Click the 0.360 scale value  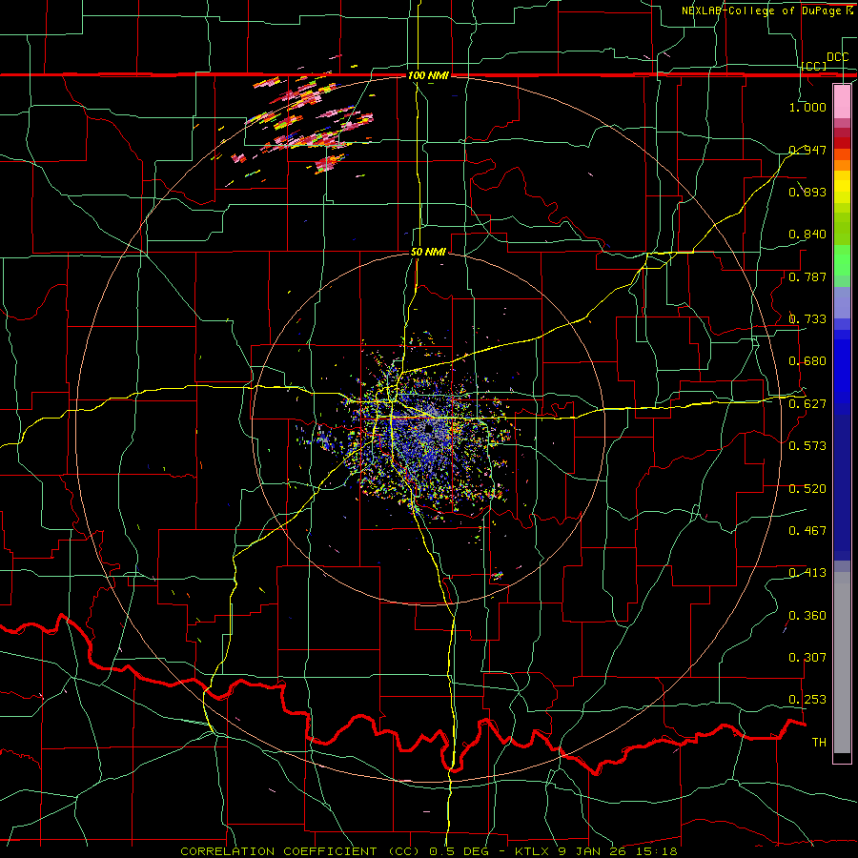tap(807, 616)
